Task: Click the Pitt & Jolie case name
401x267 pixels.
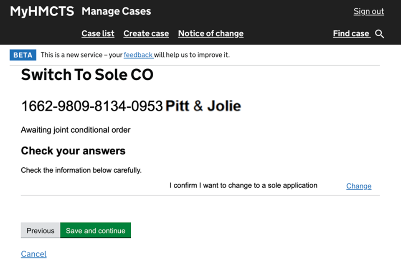Action: click(203, 106)
